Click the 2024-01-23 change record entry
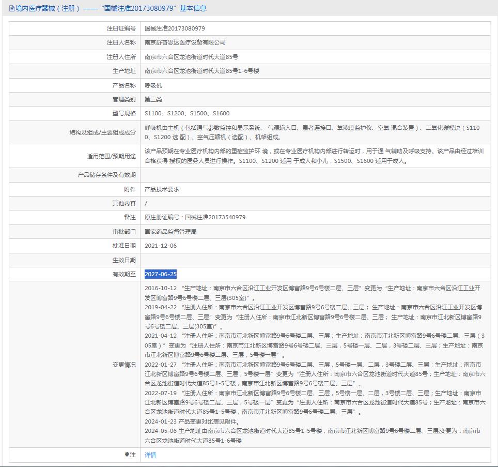The height and width of the screenshot is (467, 498). (x=192, y=421)
